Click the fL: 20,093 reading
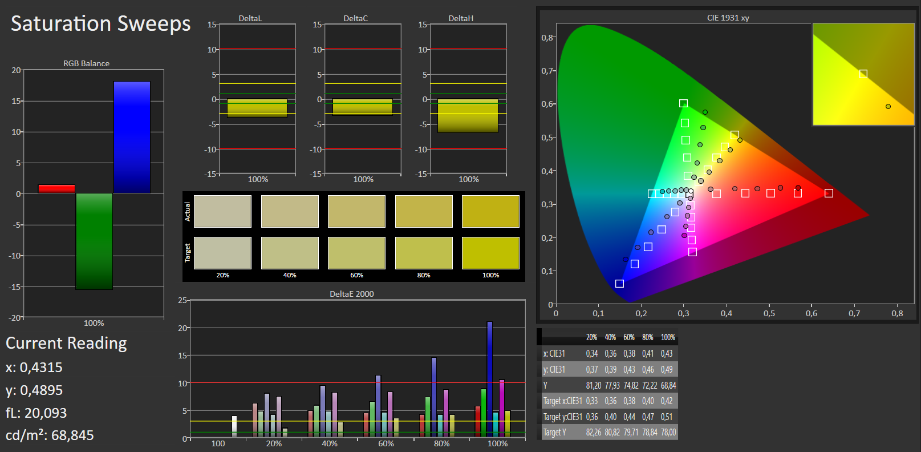 pos(36,413)
